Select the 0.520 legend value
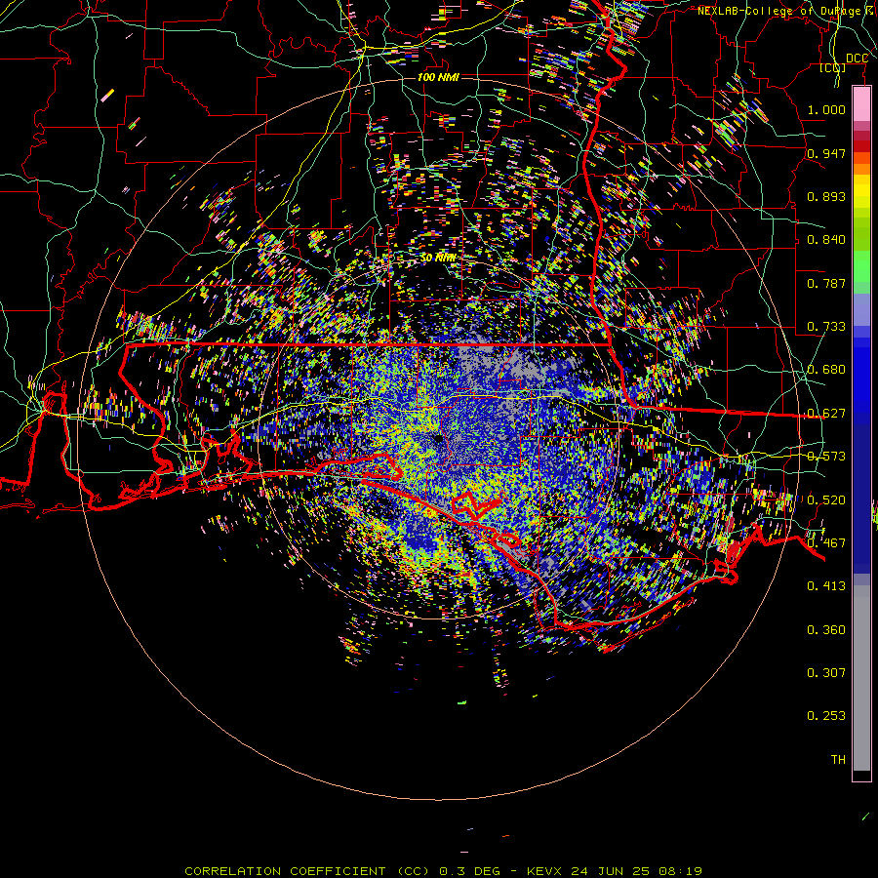This screenshot has height=878, width=878. 826,500
